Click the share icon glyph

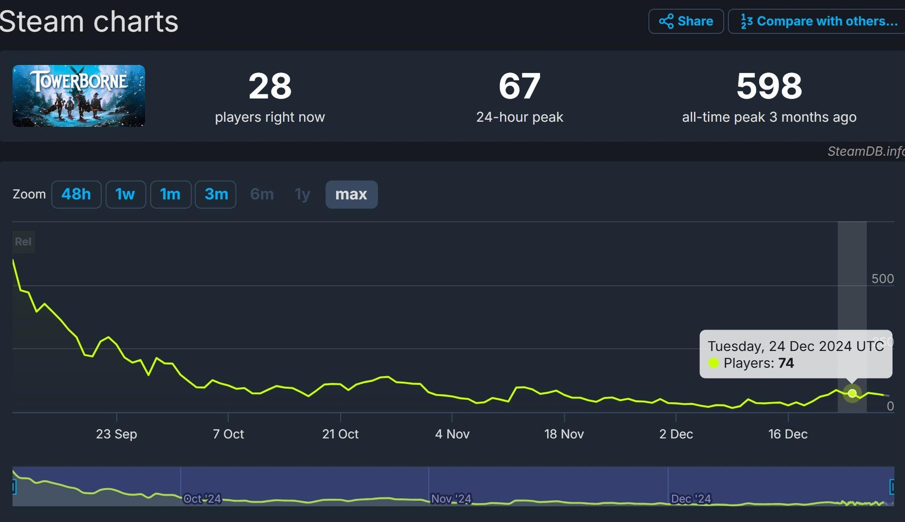(666, 21)
